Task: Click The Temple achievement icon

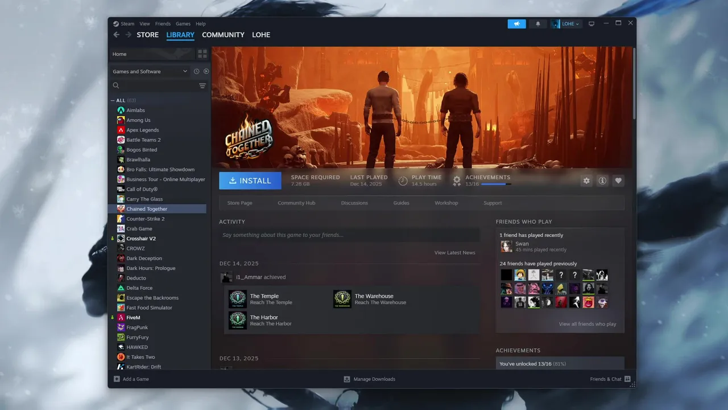Action: [x=238, y=299]
